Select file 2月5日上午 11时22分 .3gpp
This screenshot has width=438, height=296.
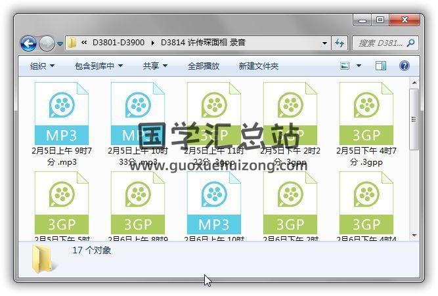(214, 124)
